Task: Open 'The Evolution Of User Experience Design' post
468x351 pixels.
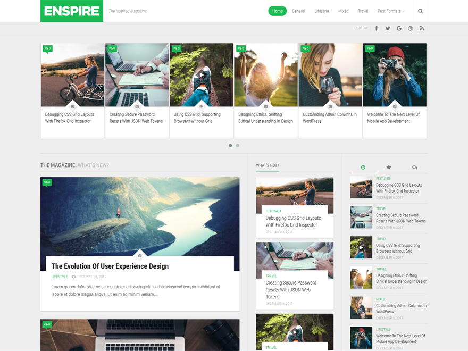Action: (x=110, y=266)
